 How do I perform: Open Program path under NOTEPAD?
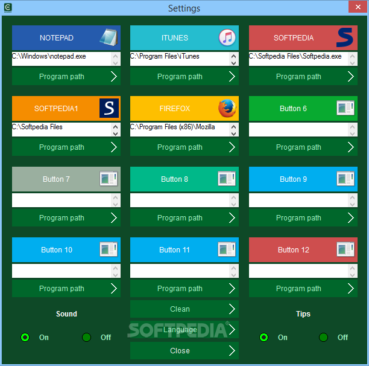pos(66,76)
